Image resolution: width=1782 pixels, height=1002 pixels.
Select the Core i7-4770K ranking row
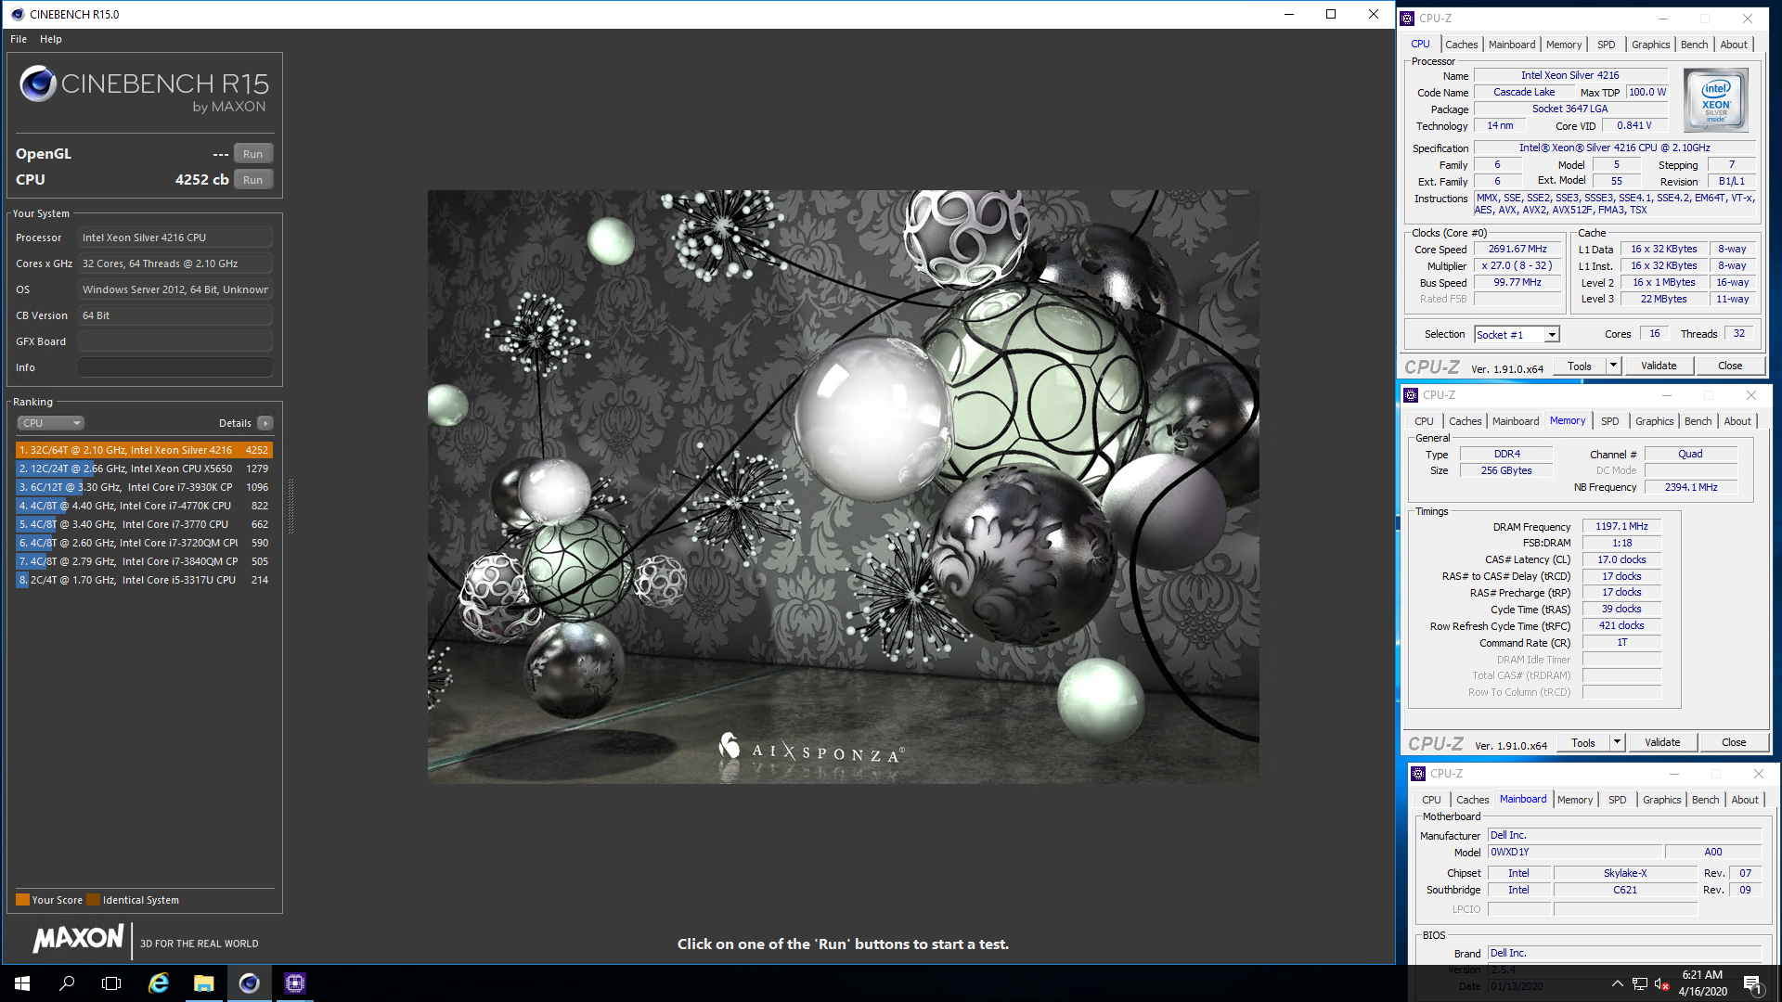(144, 506)
